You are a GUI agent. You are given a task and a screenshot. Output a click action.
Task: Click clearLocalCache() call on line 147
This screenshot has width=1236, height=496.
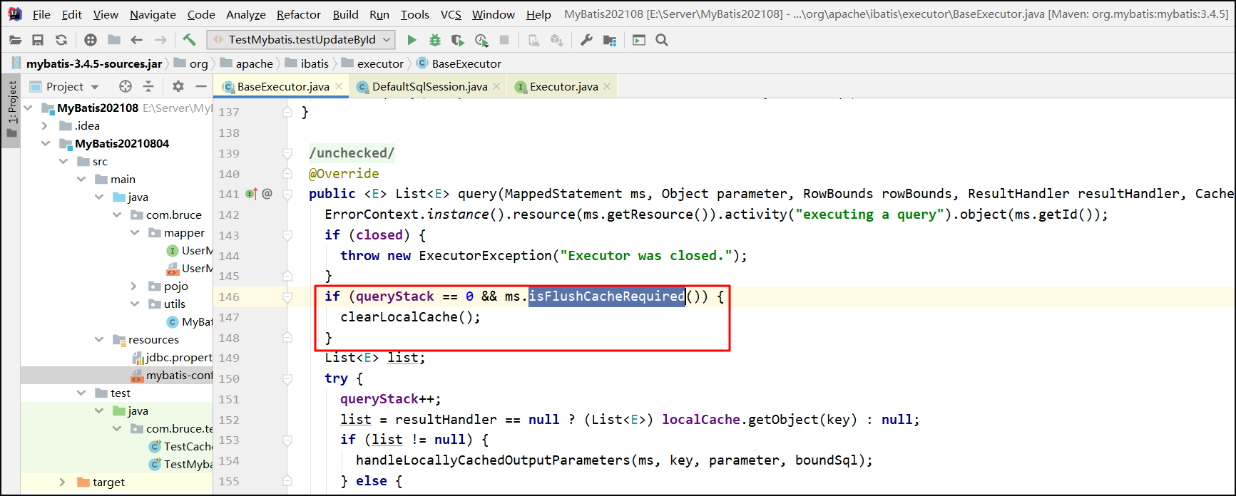(410, 317)
